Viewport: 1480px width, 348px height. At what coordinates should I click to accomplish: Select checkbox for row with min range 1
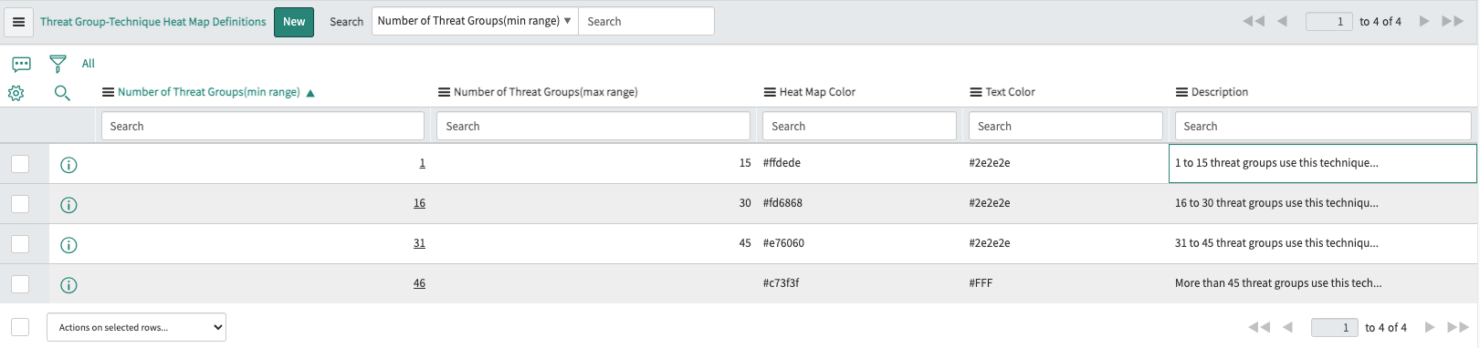tap(20, 164)
